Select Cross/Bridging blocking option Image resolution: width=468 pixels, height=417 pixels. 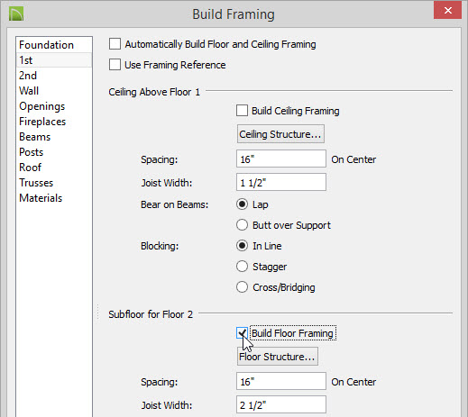coord(242,287)
